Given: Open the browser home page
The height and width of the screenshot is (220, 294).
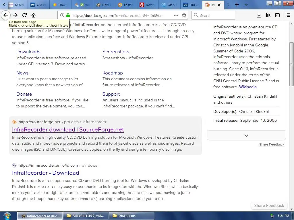Looking at the screenshot, I should click(33, 15).
